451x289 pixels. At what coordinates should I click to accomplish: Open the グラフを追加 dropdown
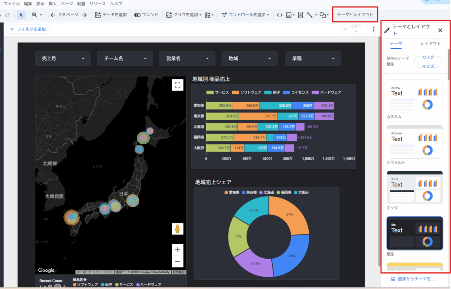click(x=184, y=15)
